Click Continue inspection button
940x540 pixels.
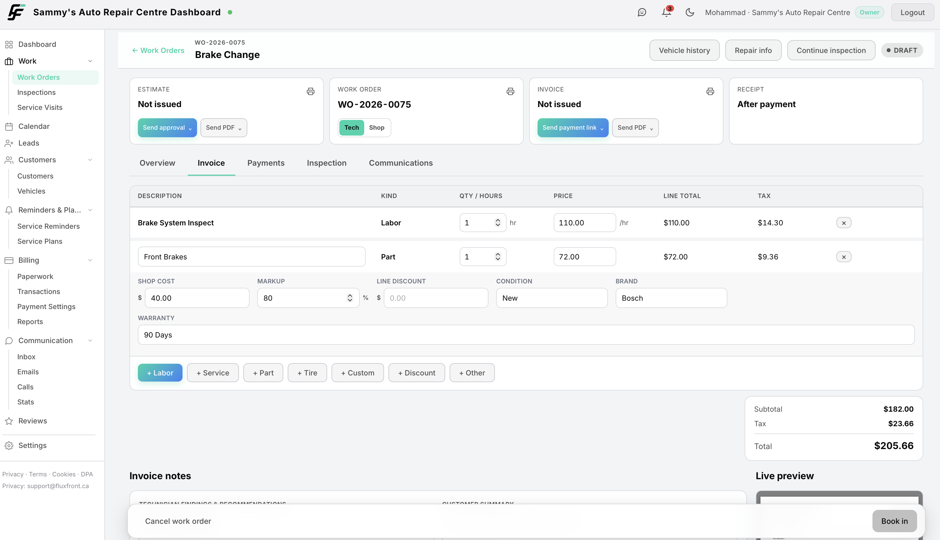click(x=831, y=50)
